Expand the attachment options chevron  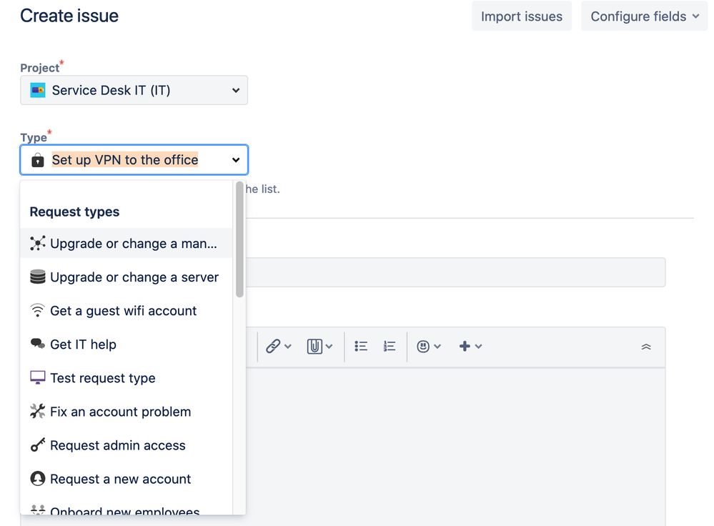(x=329, y=347)
